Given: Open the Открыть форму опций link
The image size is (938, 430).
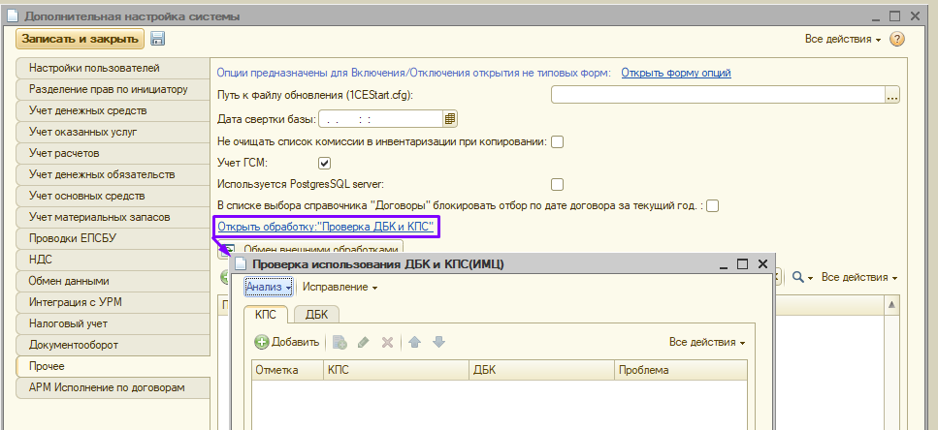Looking at the screenshot, I should (676, 73).
